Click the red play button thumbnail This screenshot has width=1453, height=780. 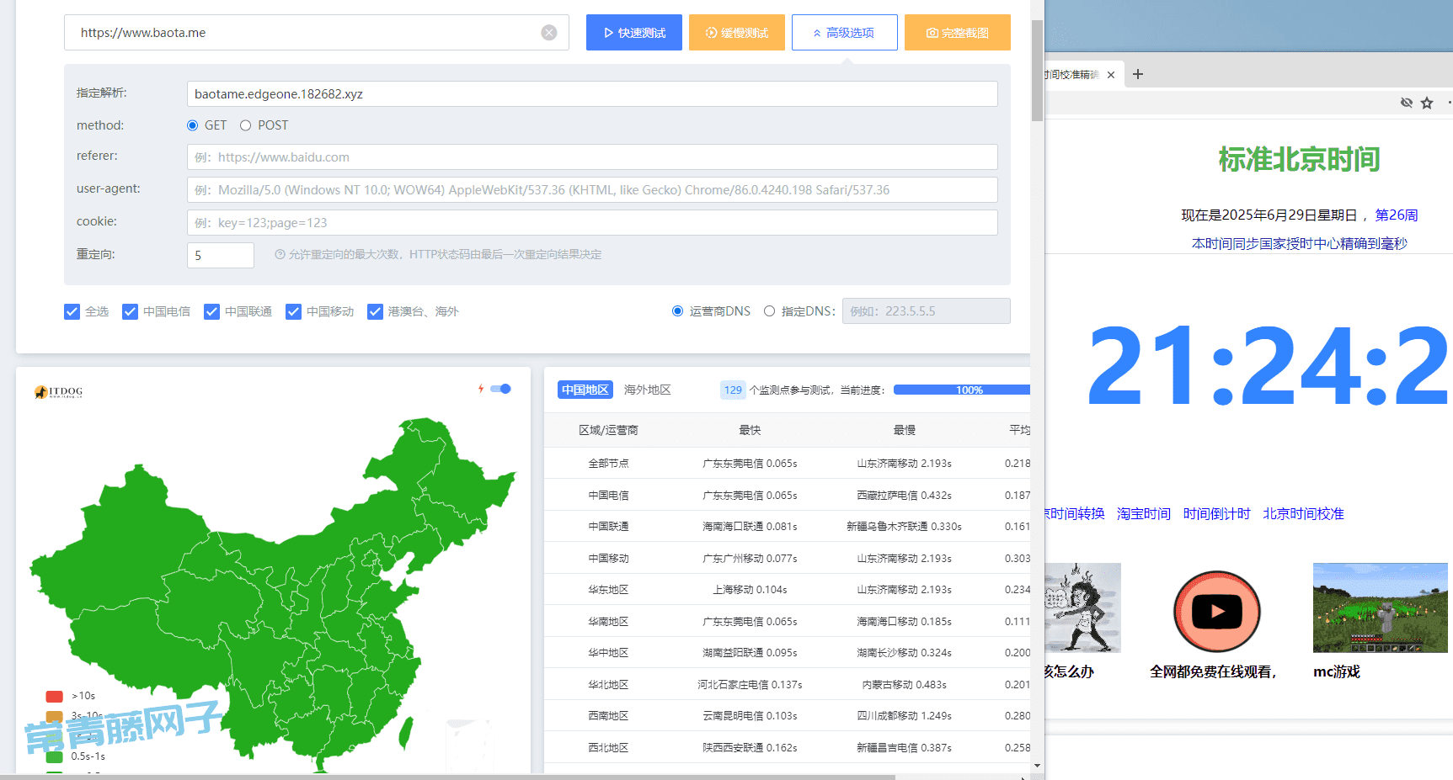pyautogui.click(x=1217, y=612)
